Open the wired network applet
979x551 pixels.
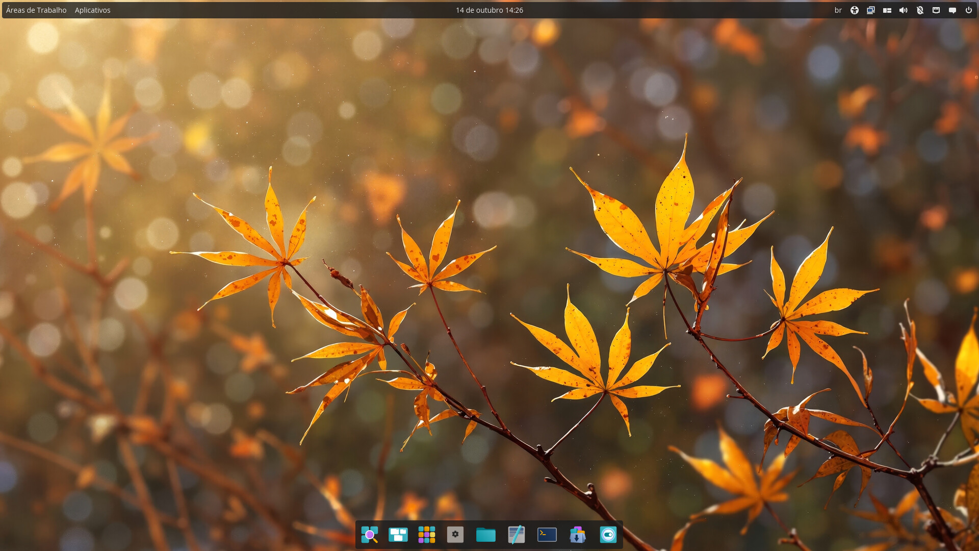pos(936,10)
